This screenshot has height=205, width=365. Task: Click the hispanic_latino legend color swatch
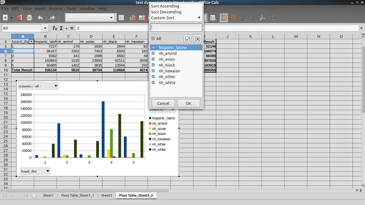[150, 118]
